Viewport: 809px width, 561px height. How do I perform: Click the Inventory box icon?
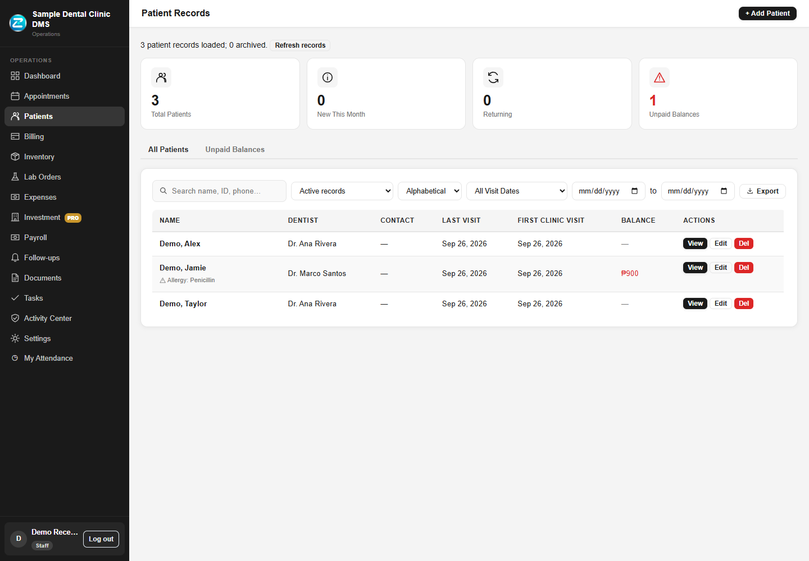[15, 157]
